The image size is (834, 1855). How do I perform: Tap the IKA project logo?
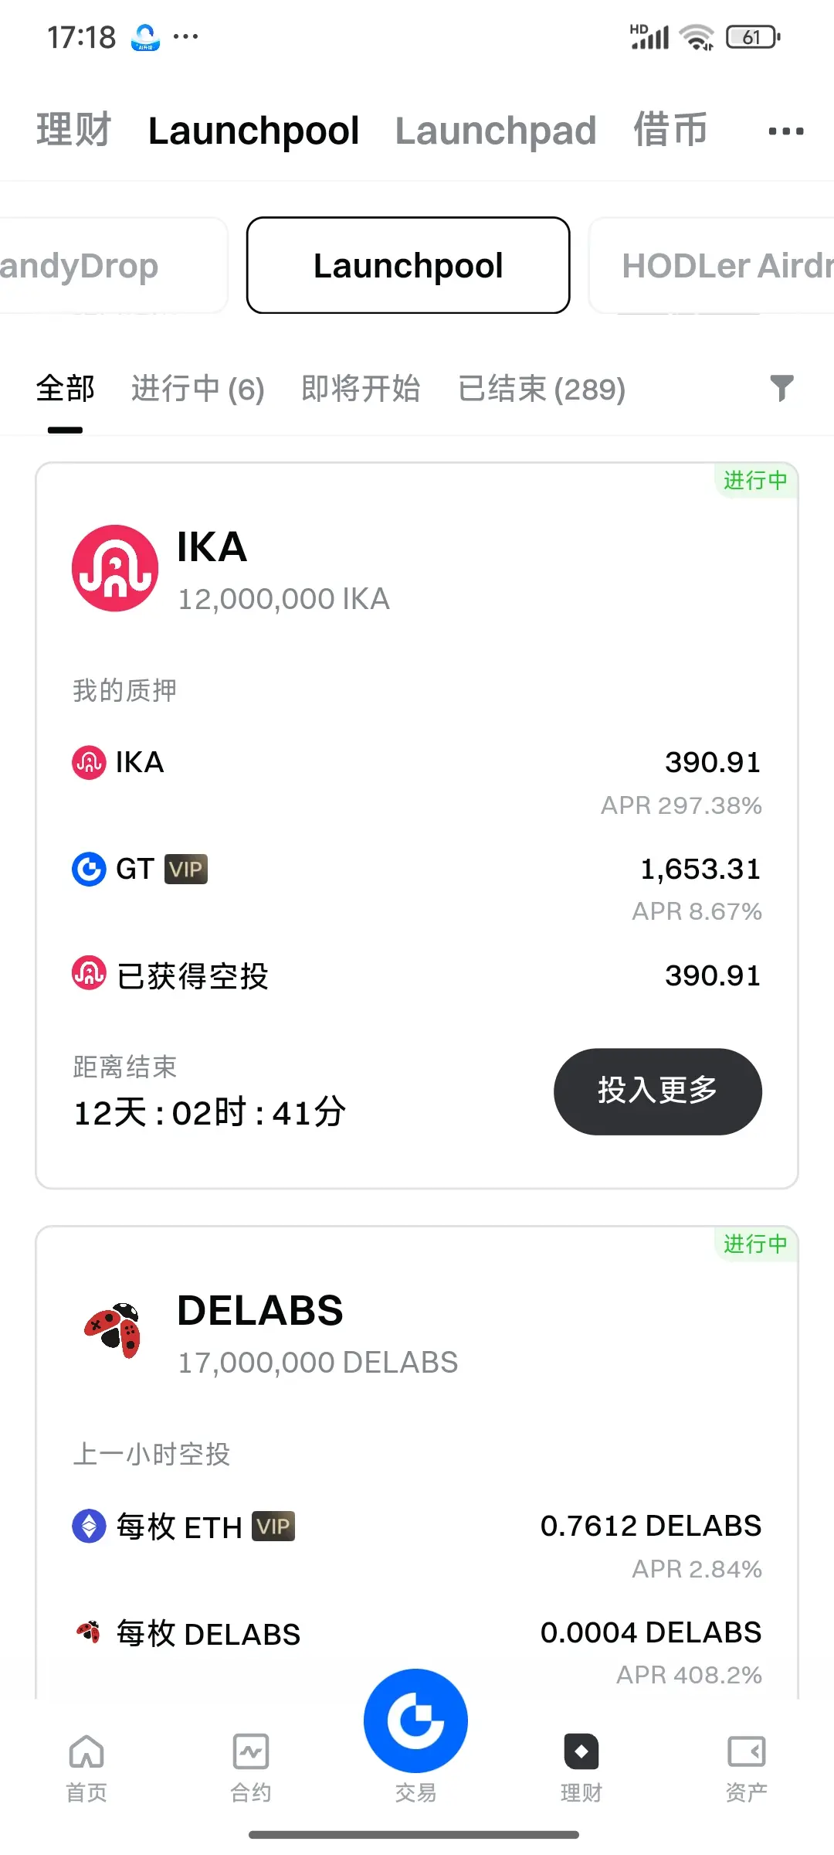point(115,568)
